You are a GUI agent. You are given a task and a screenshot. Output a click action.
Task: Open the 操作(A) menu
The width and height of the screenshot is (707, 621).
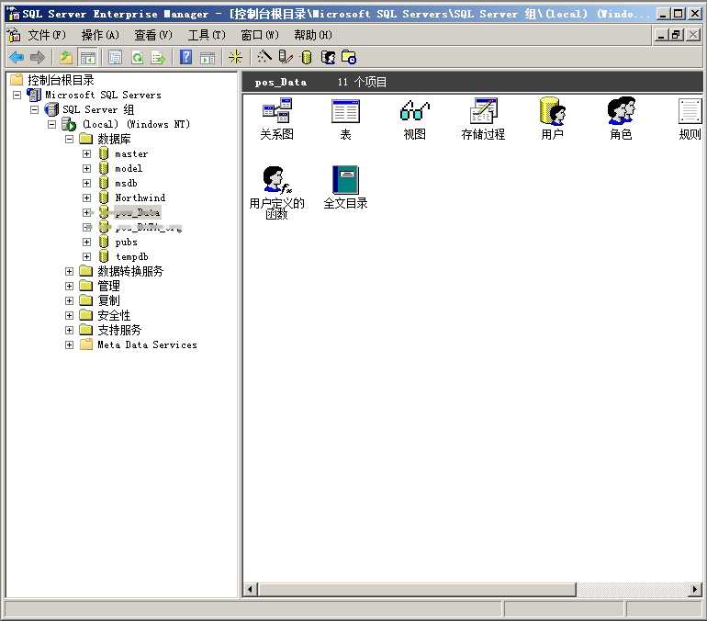tap(100, 35)
